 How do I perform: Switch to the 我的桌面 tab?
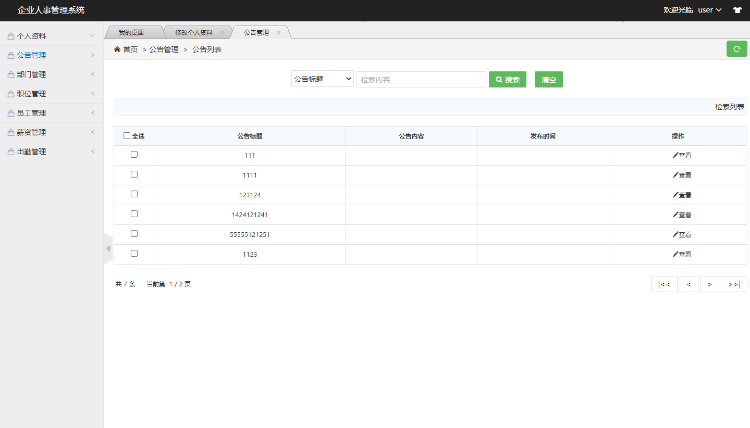click(x=131, y=32)
